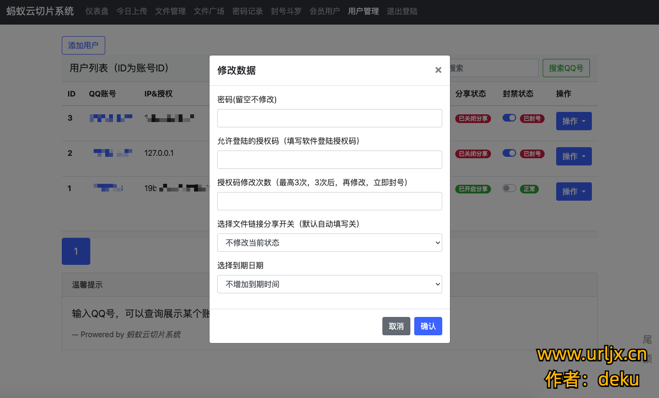Click the QQ账号 column header
Viewport: 659px width, 398px height.
102,94
